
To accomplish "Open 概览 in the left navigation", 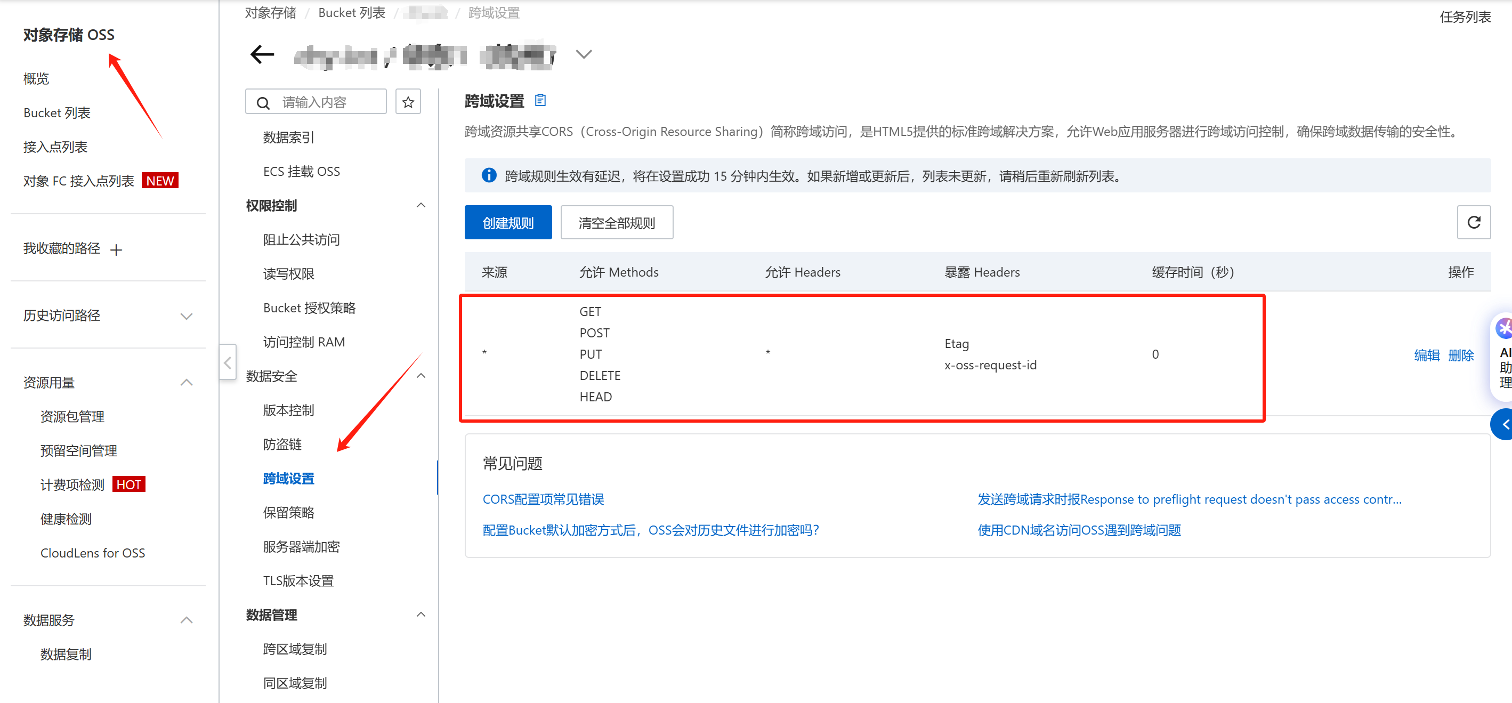I will 36,79.
